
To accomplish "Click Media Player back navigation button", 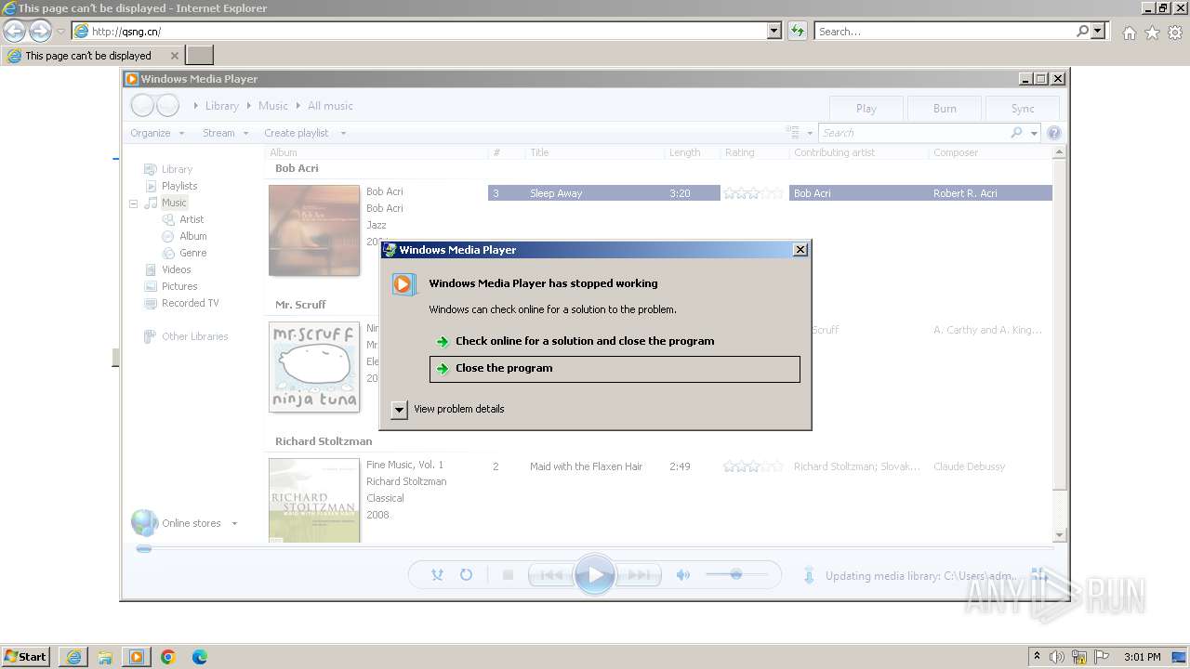I will click(x=142, y=106).
